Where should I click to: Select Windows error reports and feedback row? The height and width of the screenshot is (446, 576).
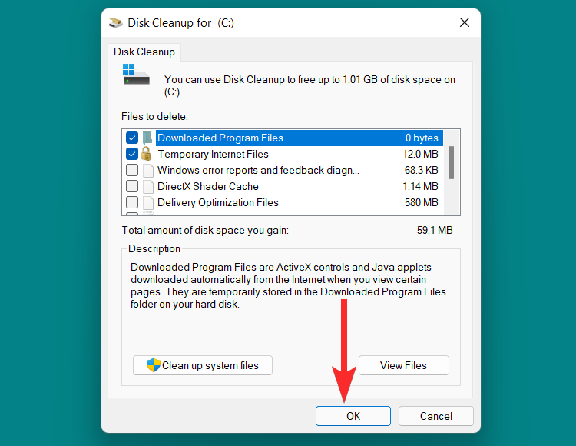click(x=283, y=170)
